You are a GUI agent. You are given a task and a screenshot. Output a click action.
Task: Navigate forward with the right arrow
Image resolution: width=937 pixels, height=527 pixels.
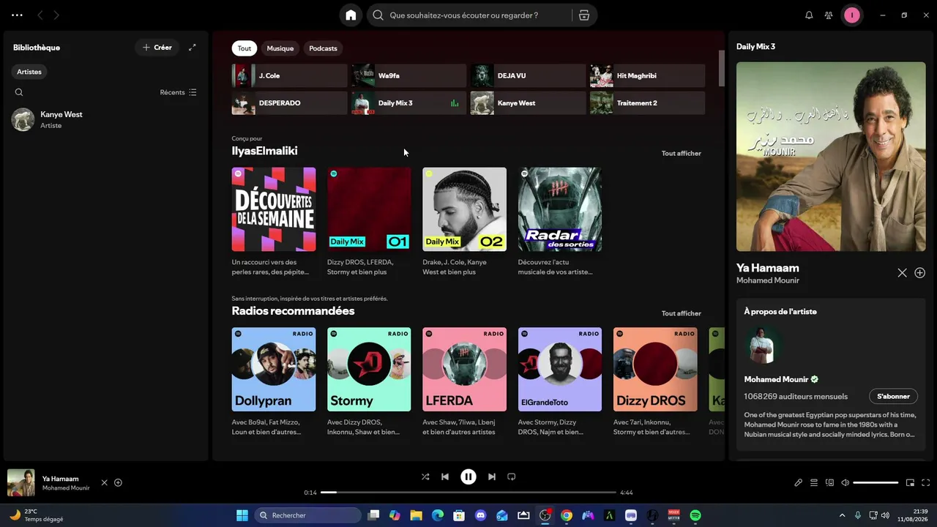pos(56,15)
